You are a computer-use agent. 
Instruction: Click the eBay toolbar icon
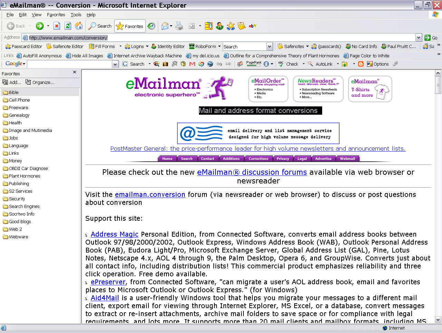tap(253, 26)
